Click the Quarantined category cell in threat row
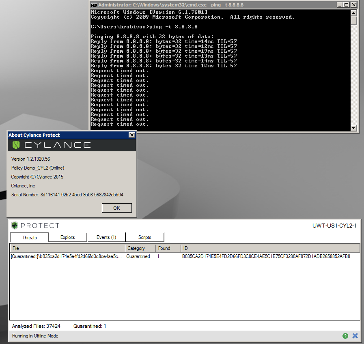364x344 pixels. (x=138, y=256)
